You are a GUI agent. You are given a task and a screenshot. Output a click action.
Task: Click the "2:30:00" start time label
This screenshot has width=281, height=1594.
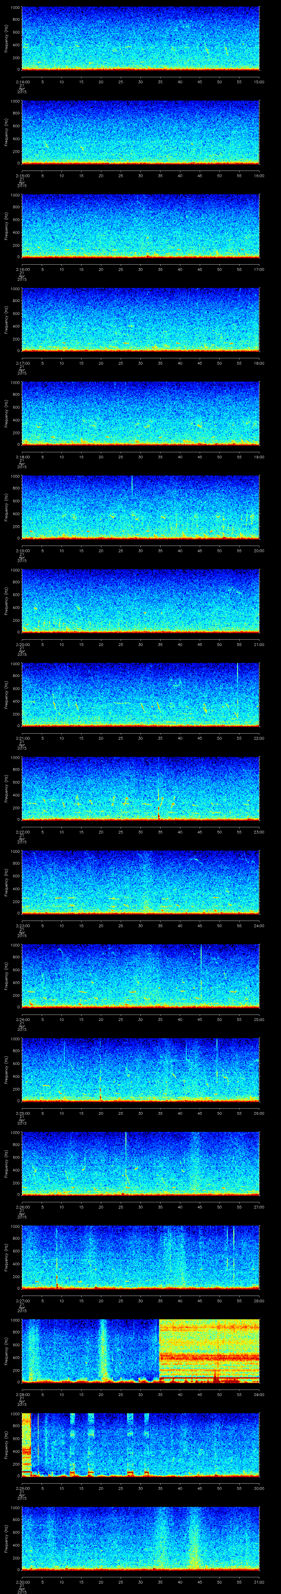click(x=22, y=1582)
